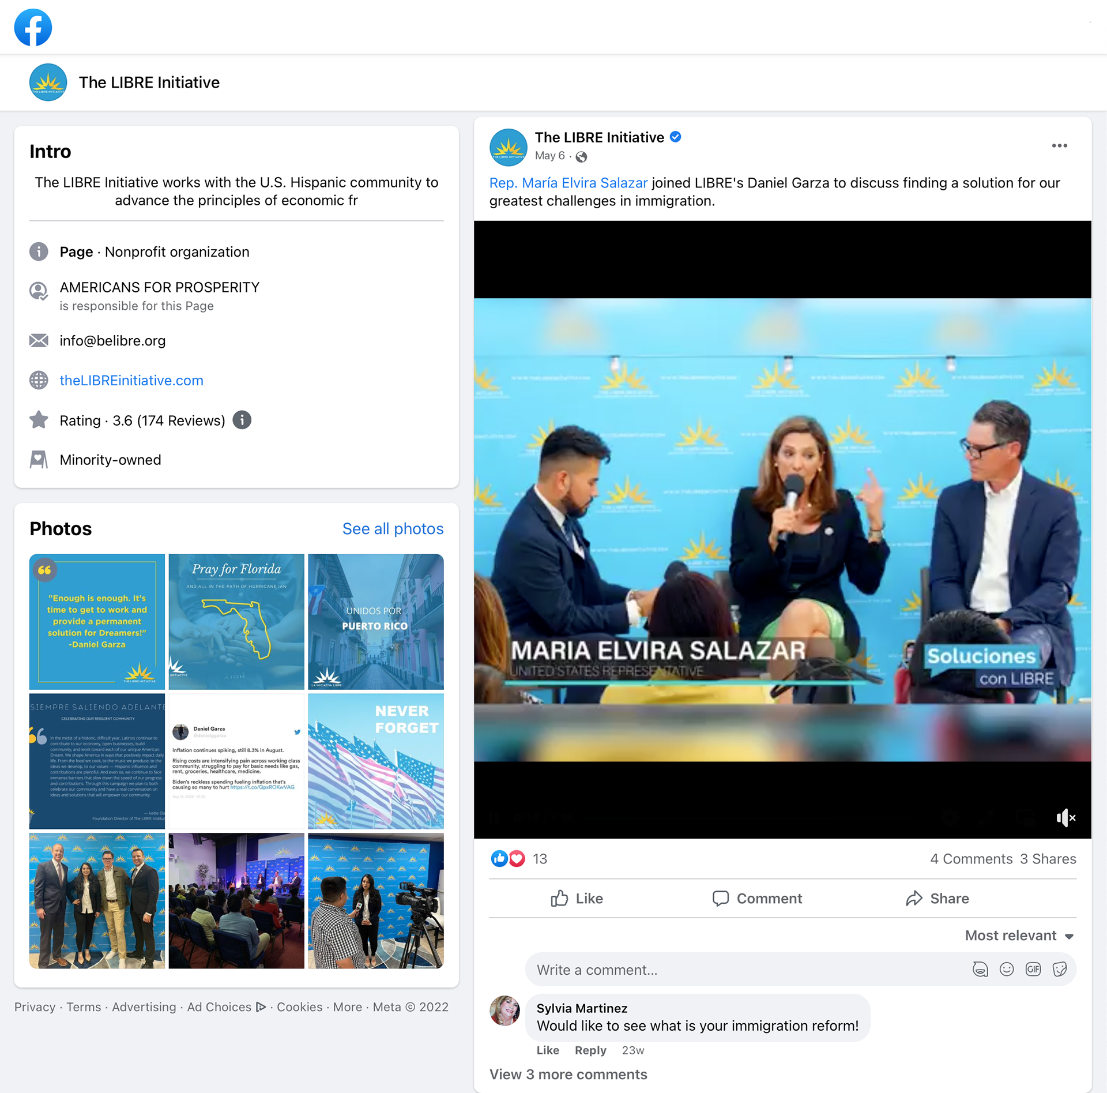The width and height of the screenshot is (1107, 1093).
Task: Click the Cookies footer link
Action: (300, 1007)
